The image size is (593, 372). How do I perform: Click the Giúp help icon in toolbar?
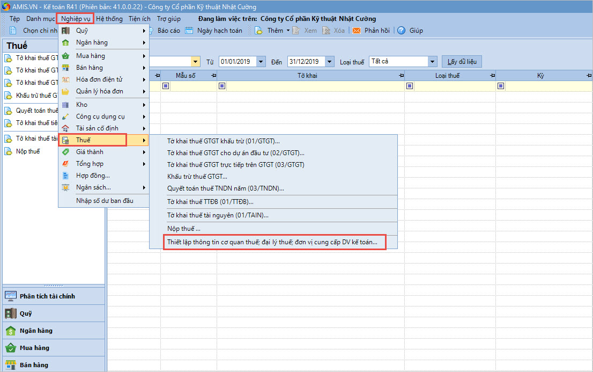pyautogui.click(x=401, y=31)
